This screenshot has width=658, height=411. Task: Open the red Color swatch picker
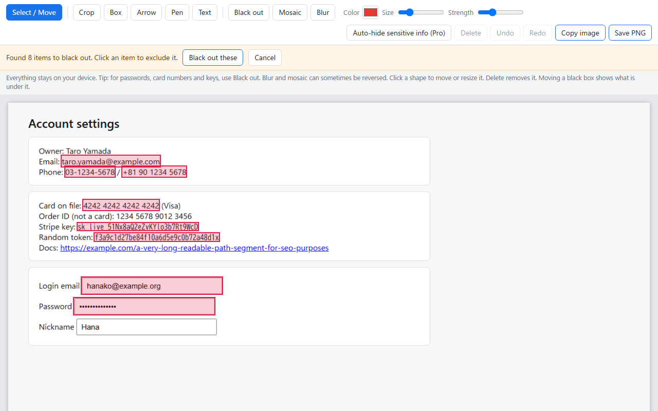click(371, 12)
